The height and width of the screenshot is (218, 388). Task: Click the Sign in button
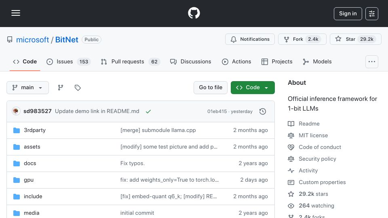click(x=348, y=14)
